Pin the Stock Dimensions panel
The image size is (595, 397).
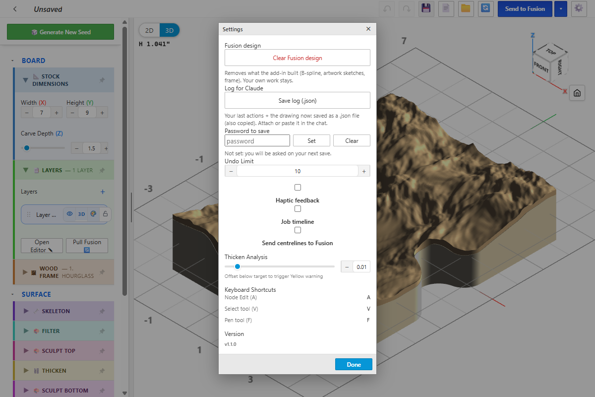pyautogui.click(x=102, y=80)
